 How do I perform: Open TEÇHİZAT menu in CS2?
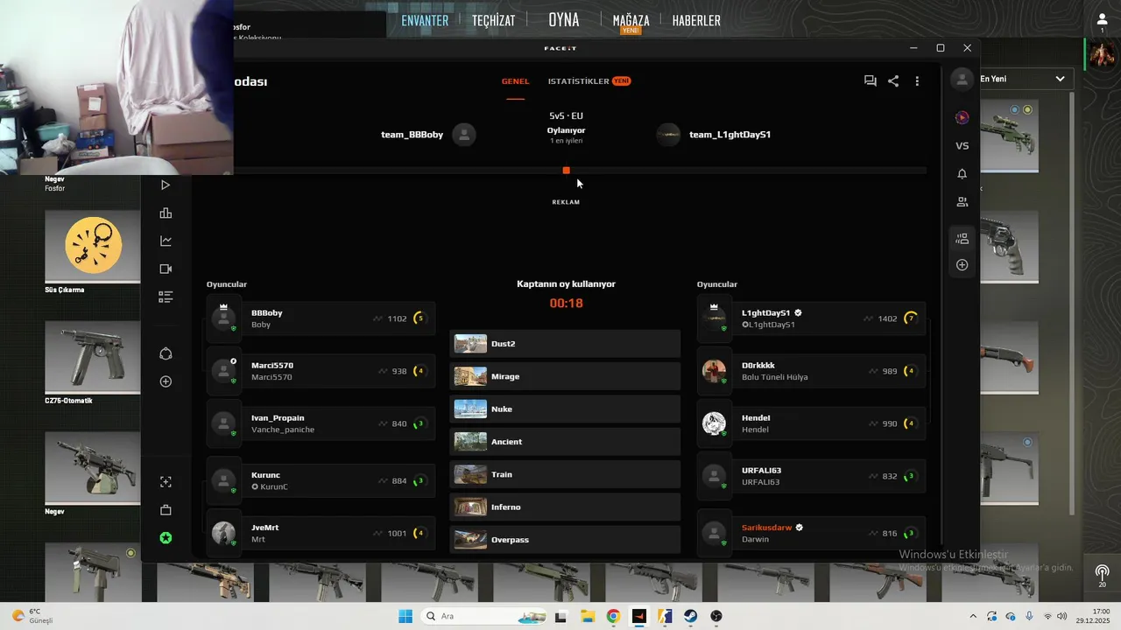pos(493,20)
